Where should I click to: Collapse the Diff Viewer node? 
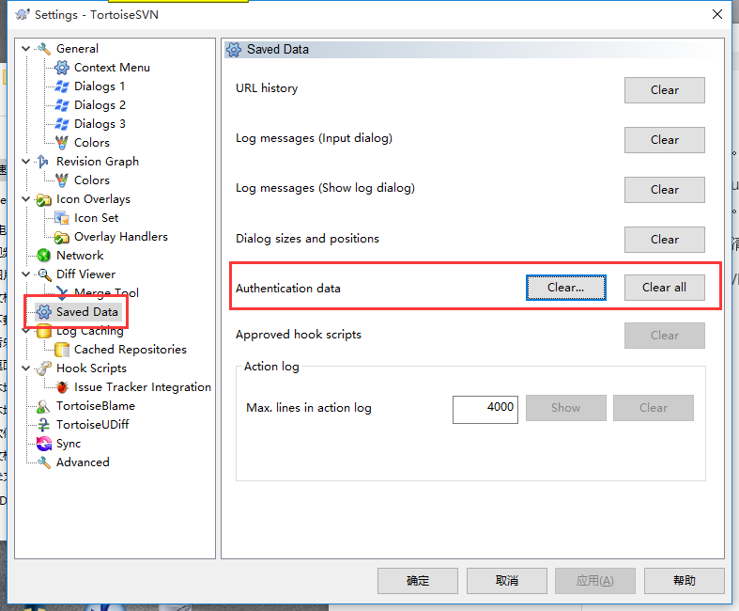[26, 274]
